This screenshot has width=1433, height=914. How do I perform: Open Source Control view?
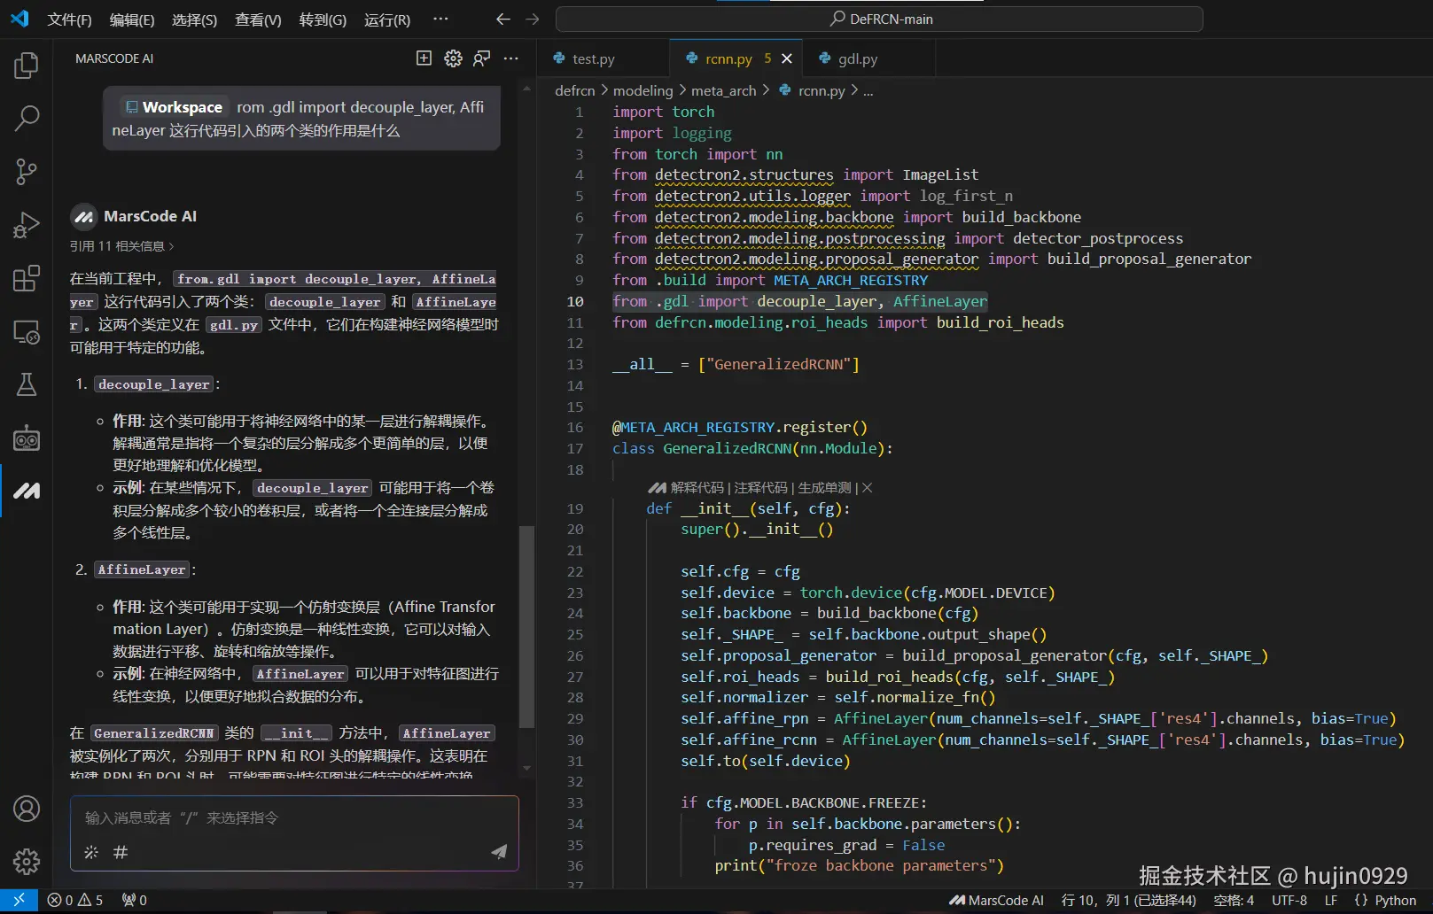point(27,171)
